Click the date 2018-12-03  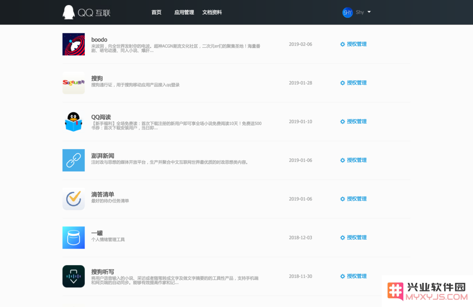point(300,238)
